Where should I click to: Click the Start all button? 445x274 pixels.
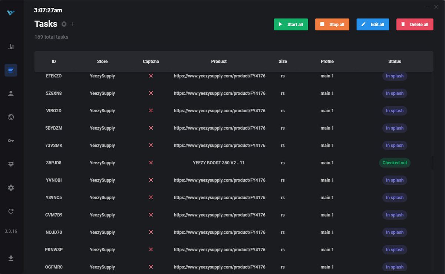point(291,24)
